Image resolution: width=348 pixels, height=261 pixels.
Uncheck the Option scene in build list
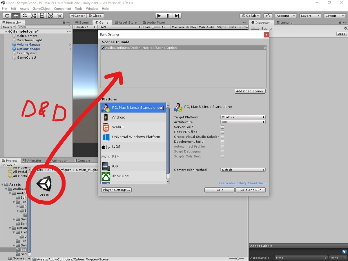pyautogui.click(x=103, y=48)
